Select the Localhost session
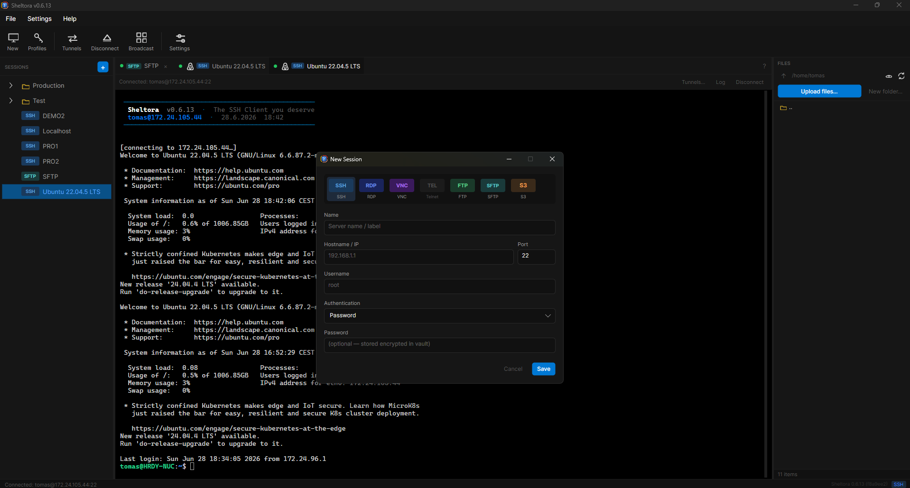Screen dimensions: 910x488 (x=57, y=131)
